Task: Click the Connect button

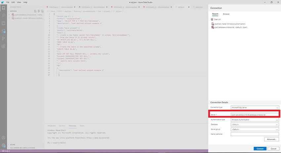Action: coord(260,149)
